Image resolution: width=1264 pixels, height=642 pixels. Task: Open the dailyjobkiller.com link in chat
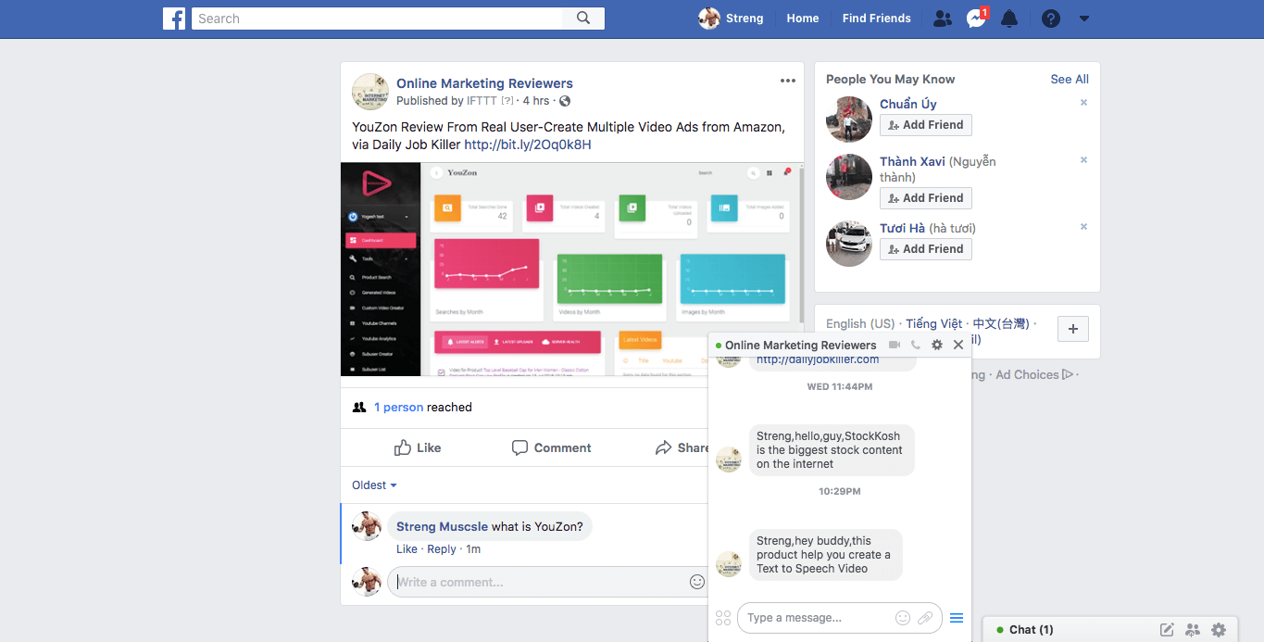(x=818, y=360)
